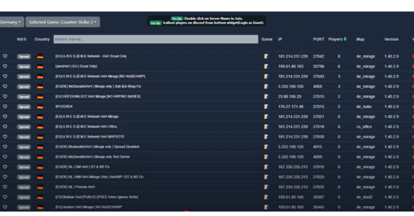This screenshot has width=414, height=216.
Task: Click port value 4069
Action: click(317, 86)
